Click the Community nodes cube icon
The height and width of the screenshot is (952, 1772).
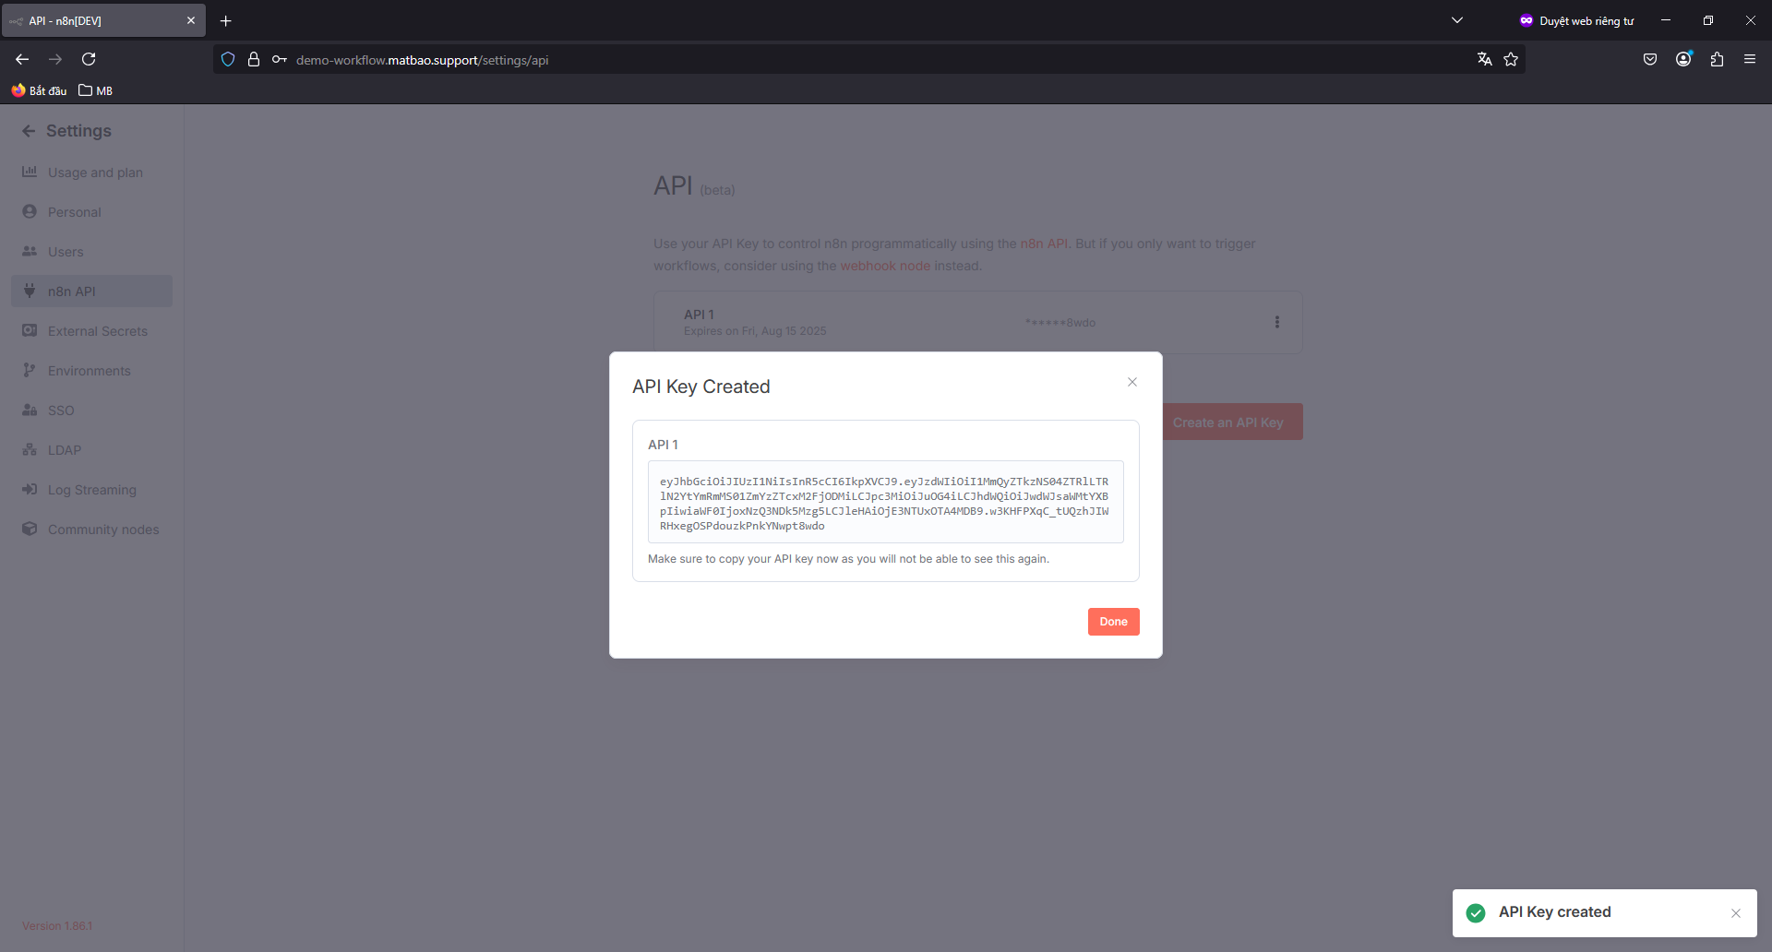(30, 529)
